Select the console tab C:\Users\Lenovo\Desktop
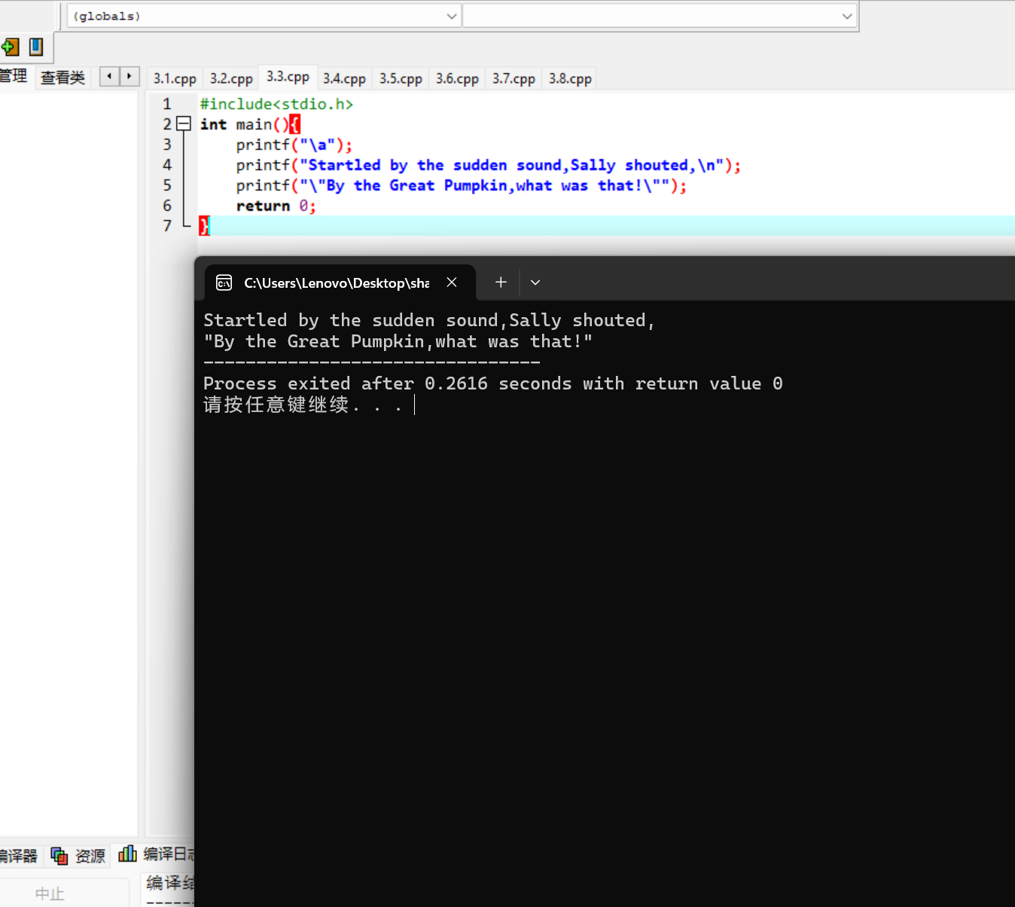The width and height of the screenshot is (1015, 907). tap(340, 282)
